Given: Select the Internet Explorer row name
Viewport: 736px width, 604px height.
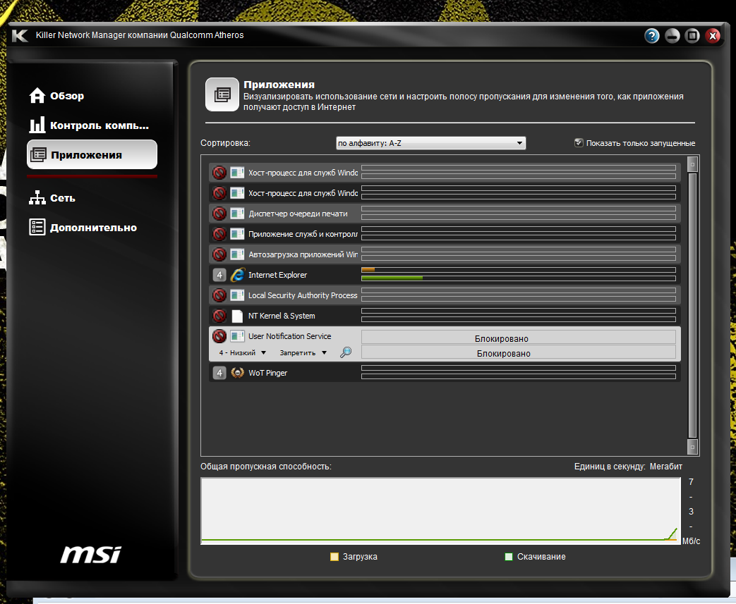Looking at the screenshot, I should (x=277, y=275).
